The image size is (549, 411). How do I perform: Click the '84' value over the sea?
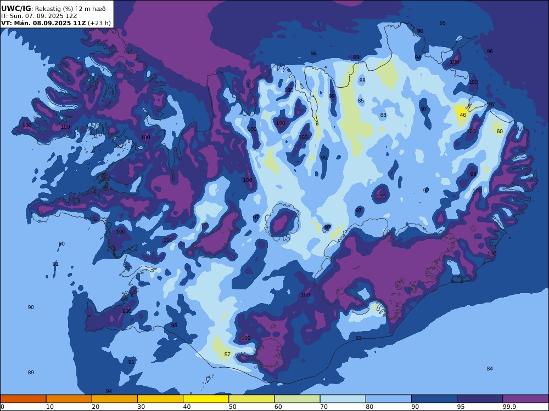click(490, 369)
